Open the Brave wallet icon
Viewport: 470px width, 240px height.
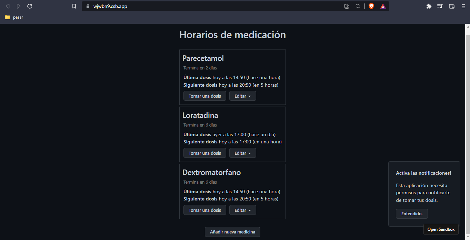(451, 6)
